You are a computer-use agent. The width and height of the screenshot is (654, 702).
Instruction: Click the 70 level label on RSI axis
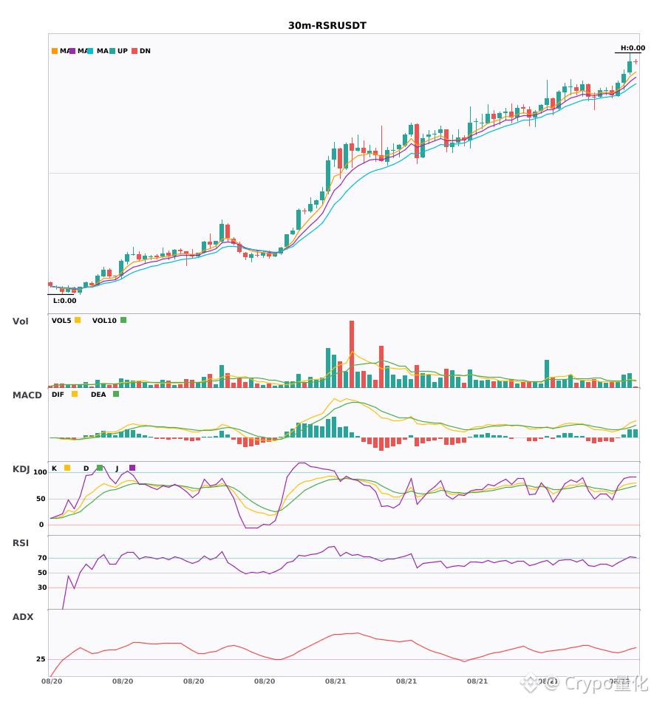click(42, 558)
